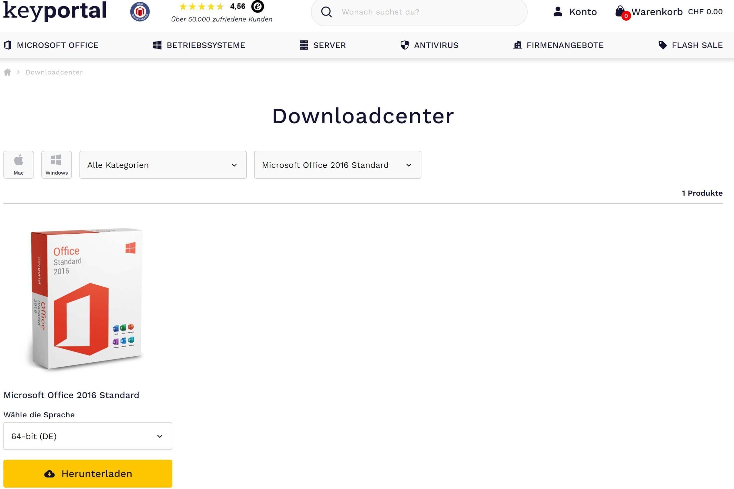This screenshot has width=734, height=489.
Task: Click the Downloadcenter breadcrumb link
Action: (x=54, y=72)
